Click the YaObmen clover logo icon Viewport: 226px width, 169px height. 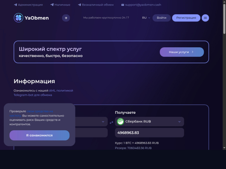(18, 18)
